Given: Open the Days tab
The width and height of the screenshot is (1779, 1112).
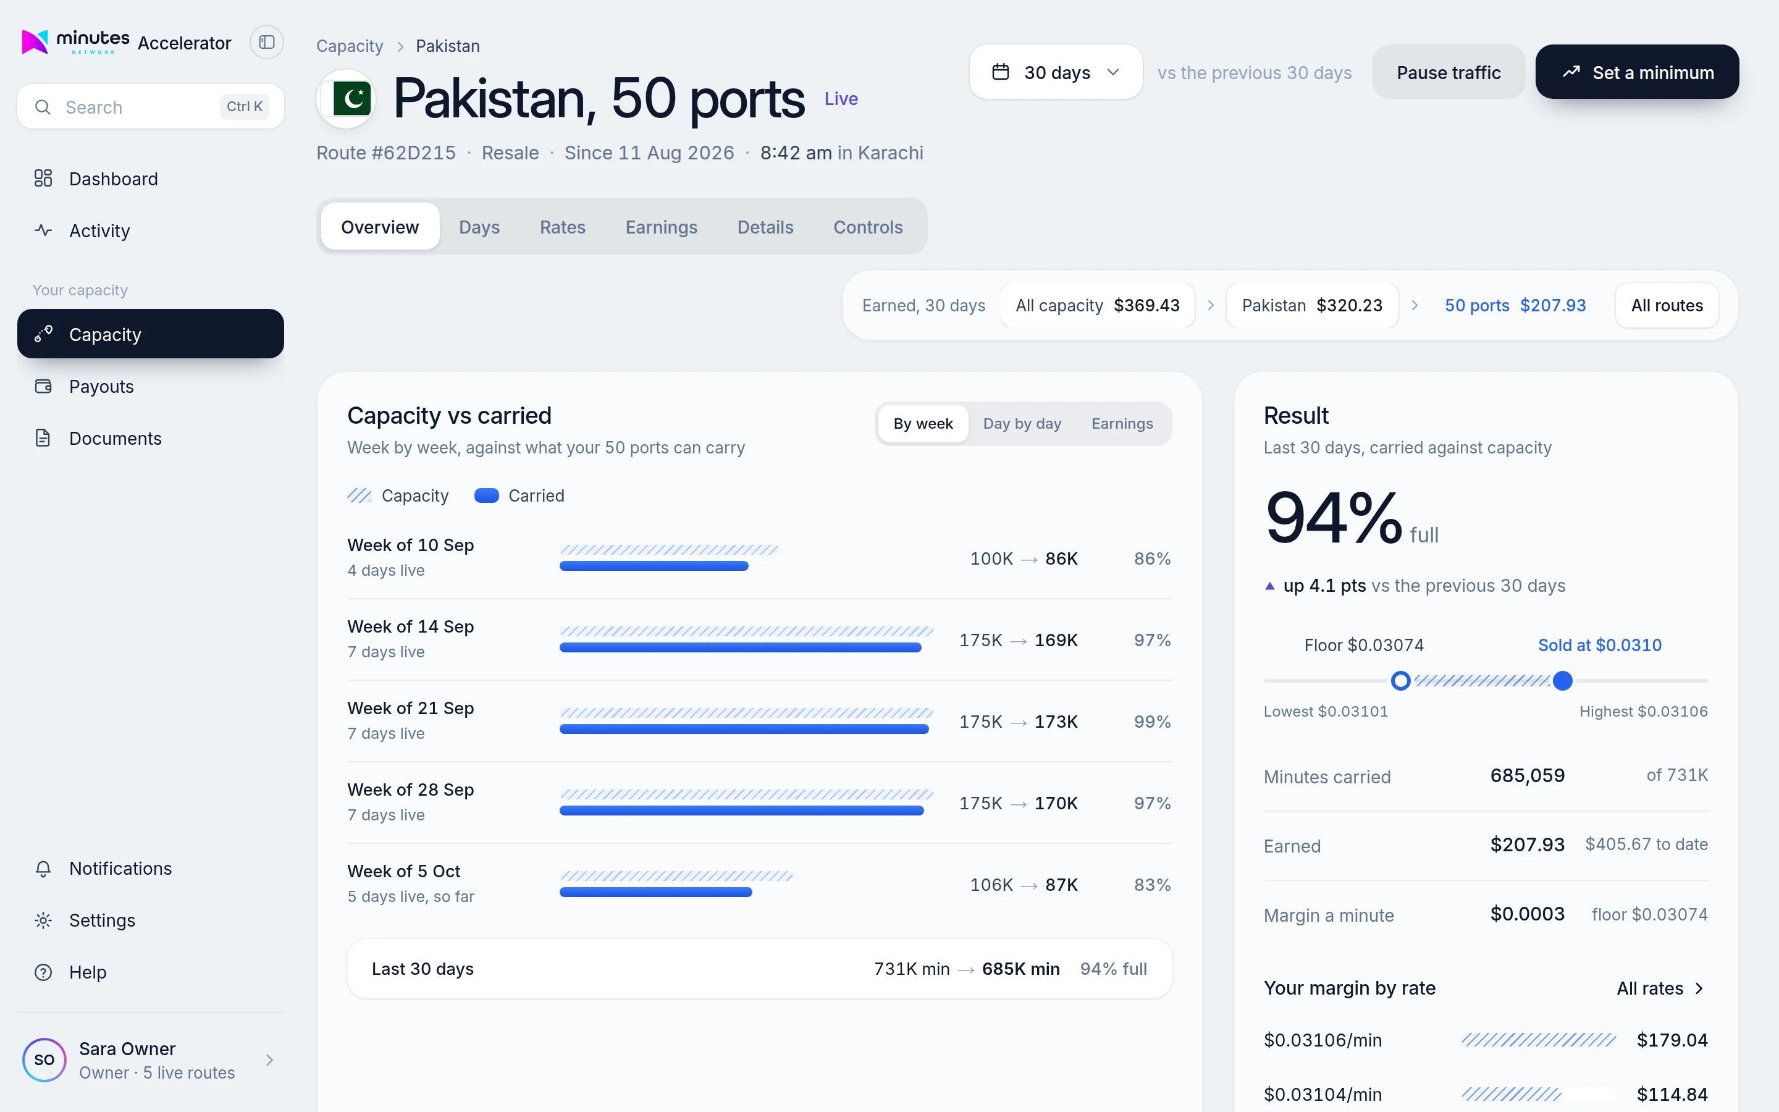Looking at the screenshot, I should [x=479, y=227].
